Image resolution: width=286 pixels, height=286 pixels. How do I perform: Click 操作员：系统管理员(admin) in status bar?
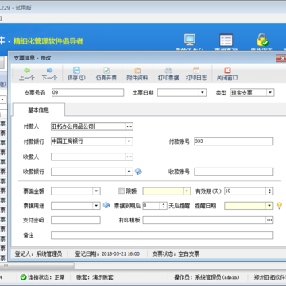click(x=207, y=277)
